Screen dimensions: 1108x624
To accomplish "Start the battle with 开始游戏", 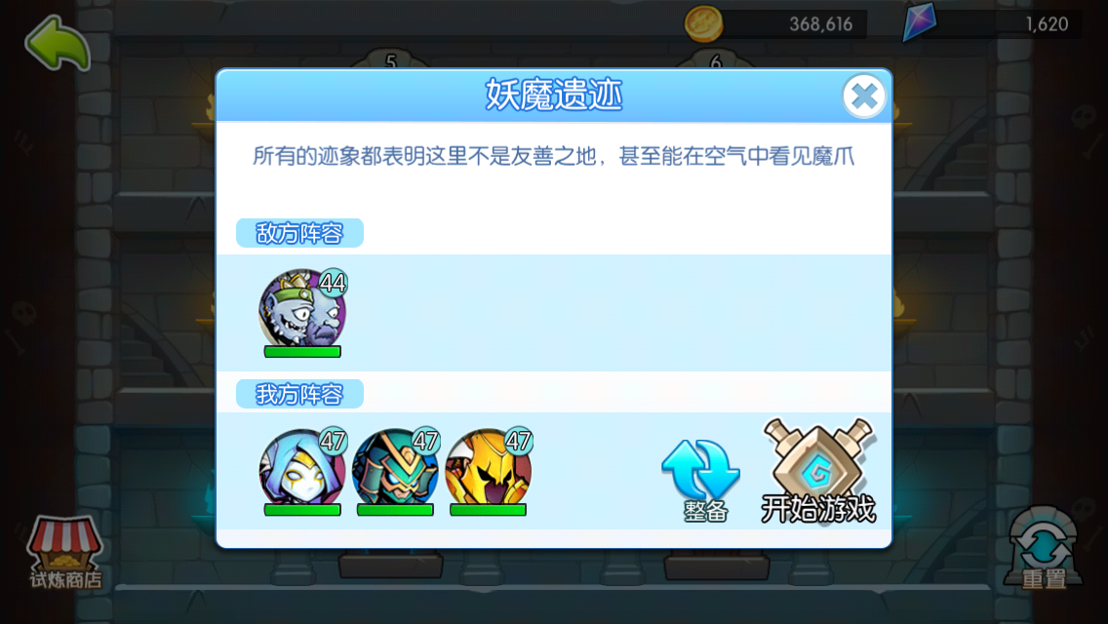I will (x=818, y=471).
